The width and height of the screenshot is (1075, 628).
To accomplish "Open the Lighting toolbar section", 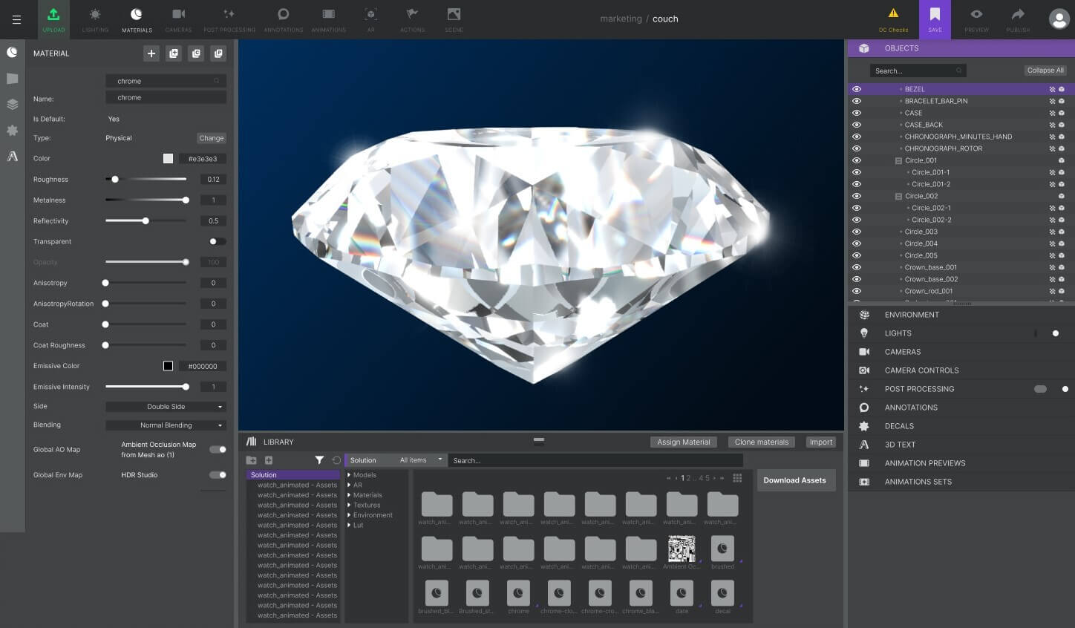I will click(x=95, y=19).
